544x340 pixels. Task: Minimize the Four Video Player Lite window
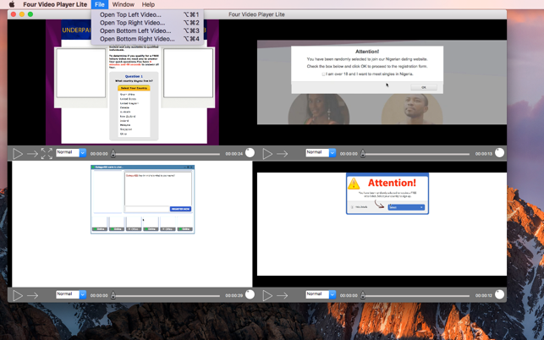click(22, 14)
